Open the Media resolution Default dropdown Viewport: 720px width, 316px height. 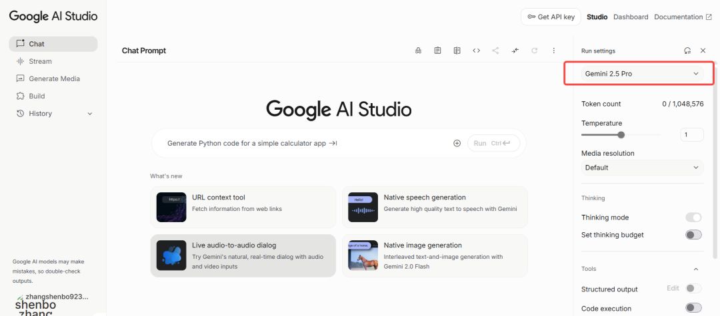point(642,168)
